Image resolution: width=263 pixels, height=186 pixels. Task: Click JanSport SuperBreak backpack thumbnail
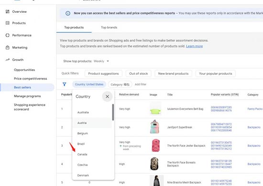(154, 127)
